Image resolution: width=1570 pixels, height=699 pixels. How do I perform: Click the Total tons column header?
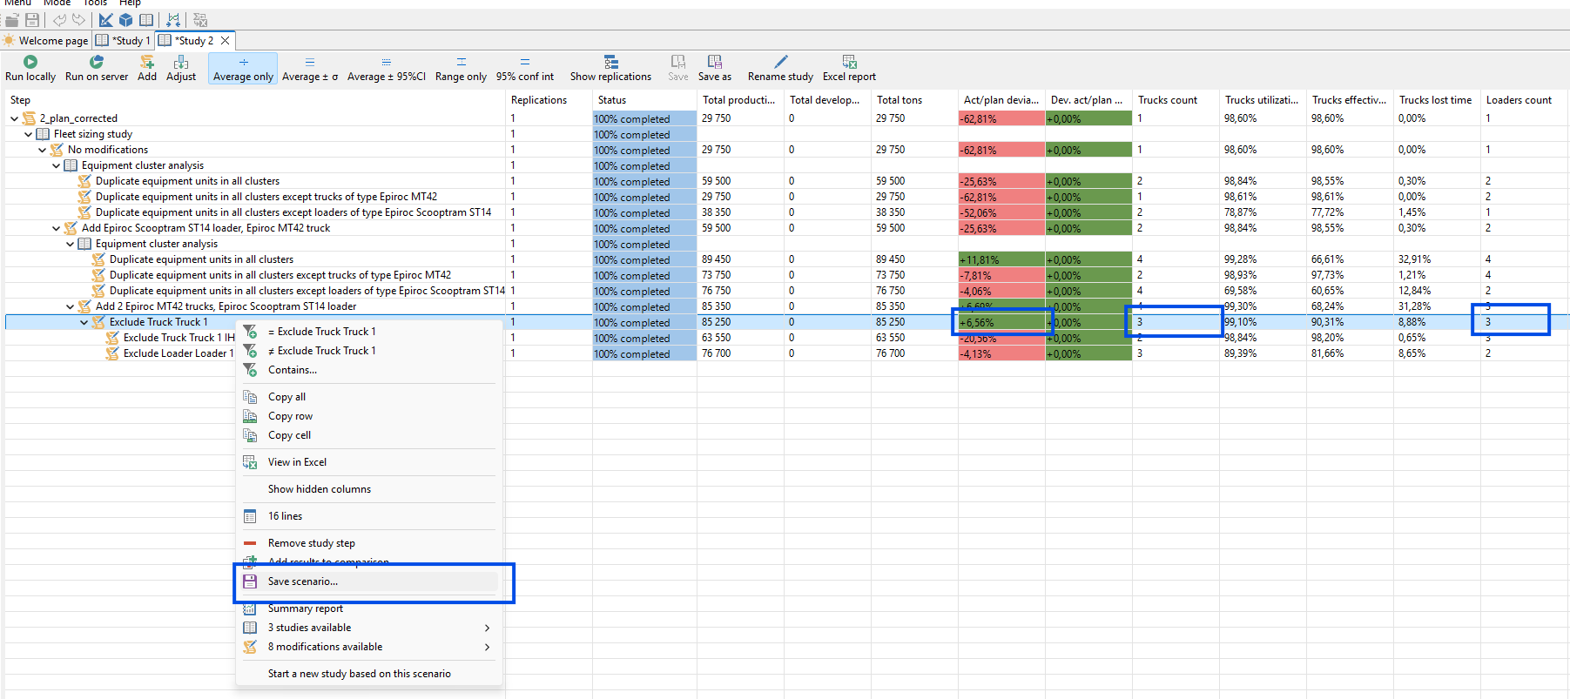click(x=914, y=100)
